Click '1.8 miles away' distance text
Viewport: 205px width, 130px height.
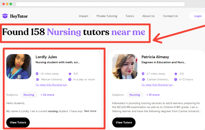[49, 74]
